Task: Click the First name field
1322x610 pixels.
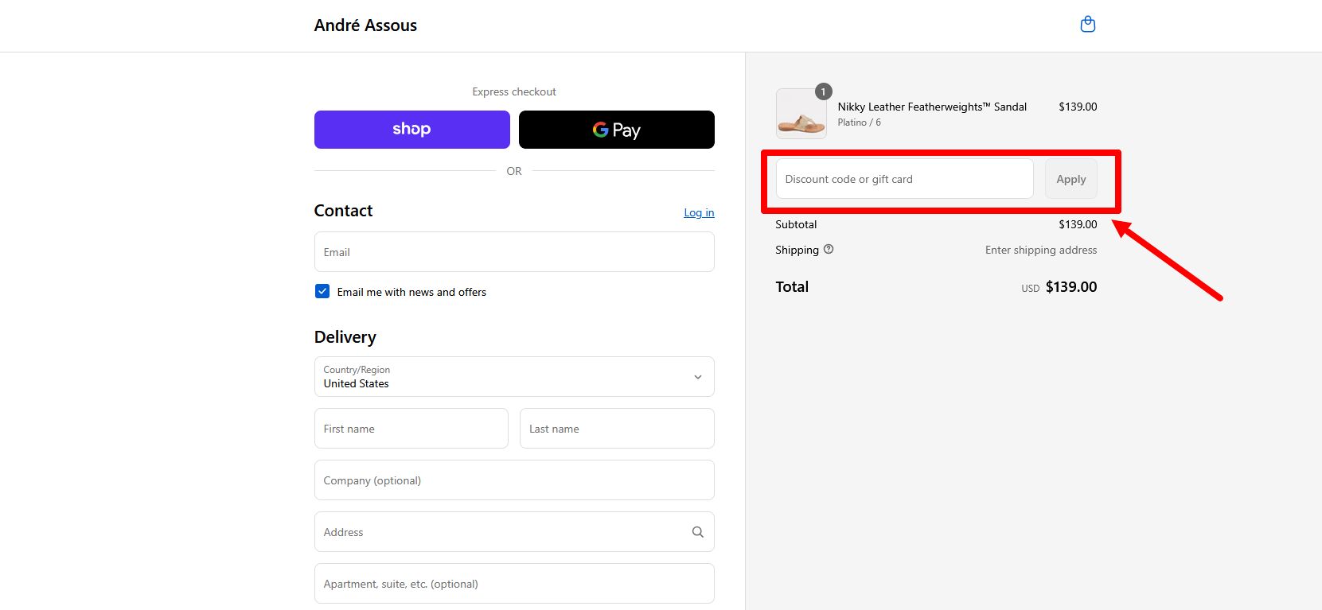Action: [411, 429]
